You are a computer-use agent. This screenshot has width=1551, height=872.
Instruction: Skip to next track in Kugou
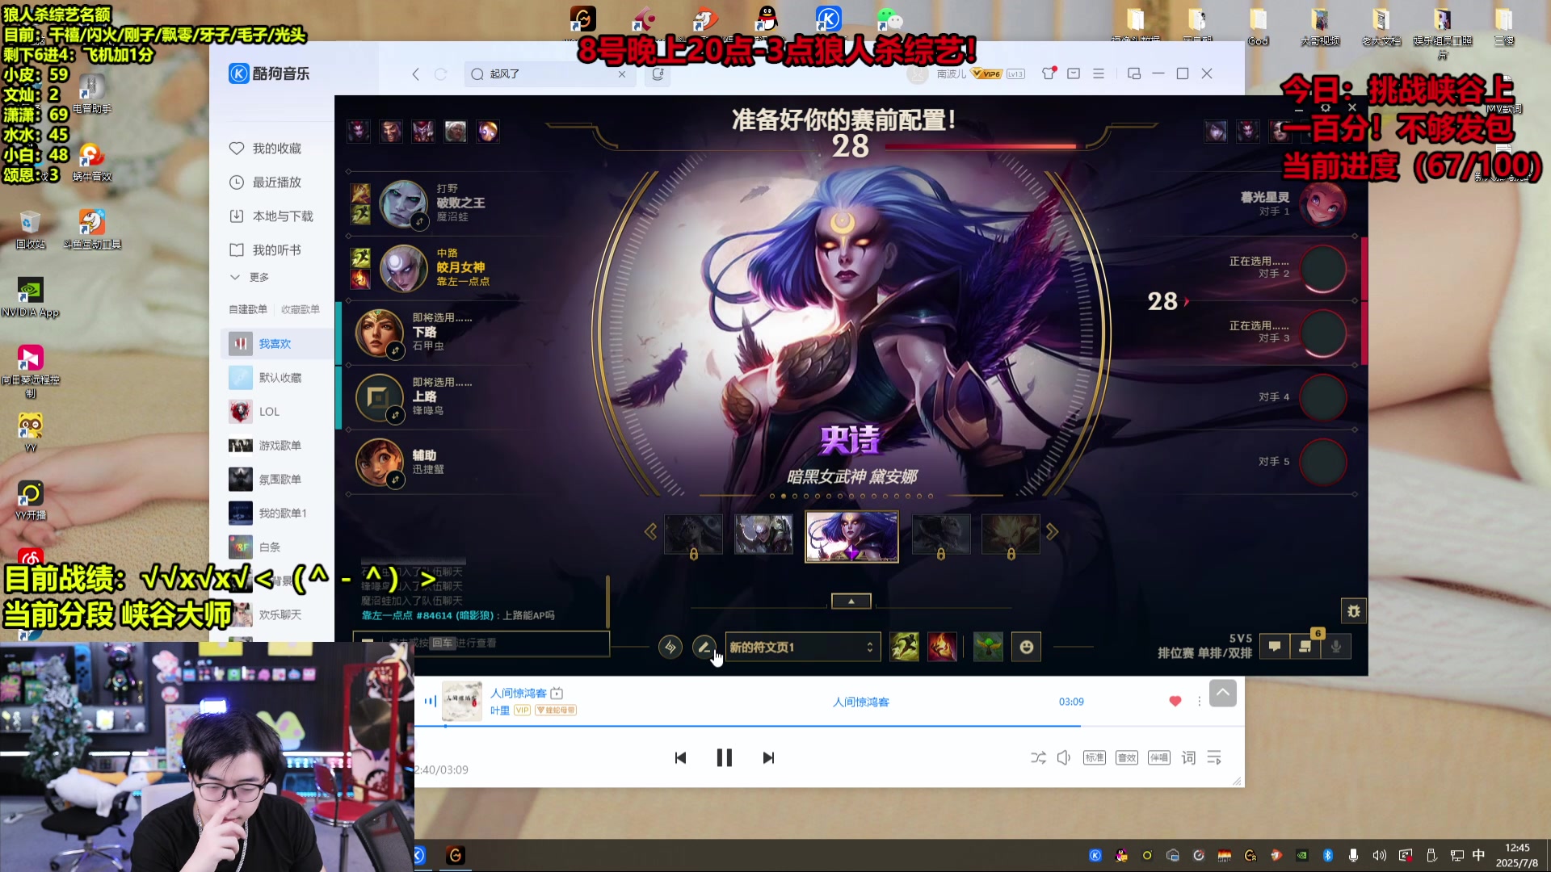point(768,757)
